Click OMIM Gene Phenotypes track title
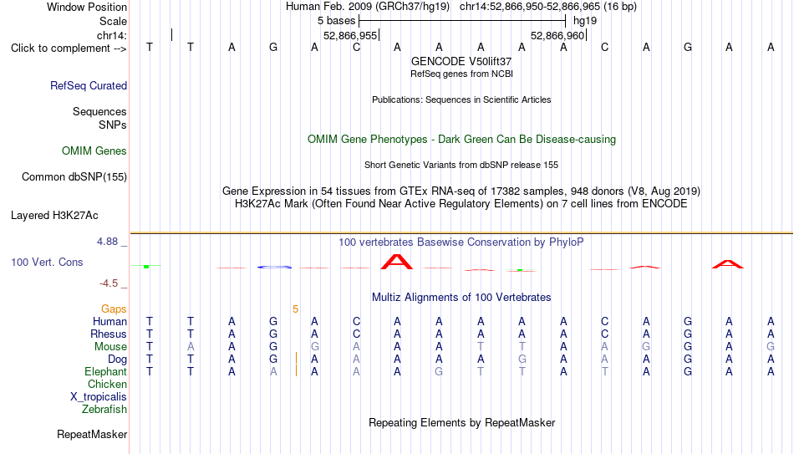The image size is (794, 454). [x=462, y=140]
